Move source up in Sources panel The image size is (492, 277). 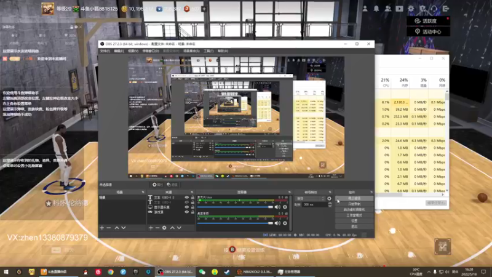pyautogui.click(x=172, y=228)
